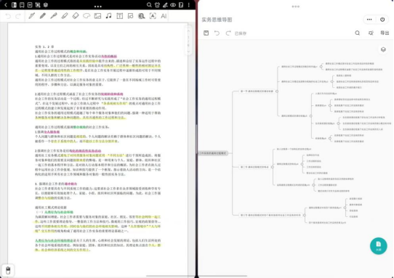Select the 第一节 node in the mind map

(x=257, y=91)
